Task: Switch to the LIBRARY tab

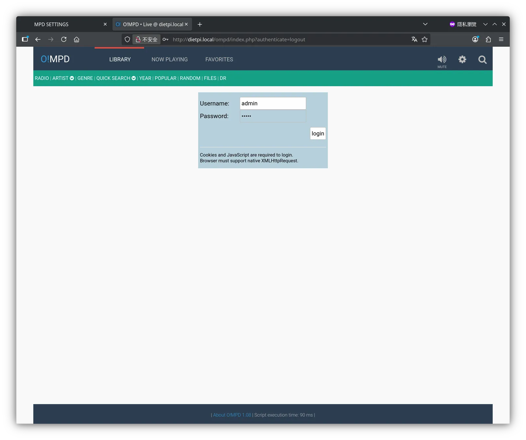Action: coord(120,60)
